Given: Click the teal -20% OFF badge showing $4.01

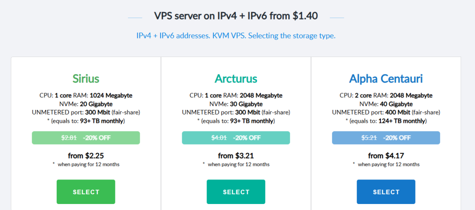Looking at the screenshot, I should pos(236,138).
